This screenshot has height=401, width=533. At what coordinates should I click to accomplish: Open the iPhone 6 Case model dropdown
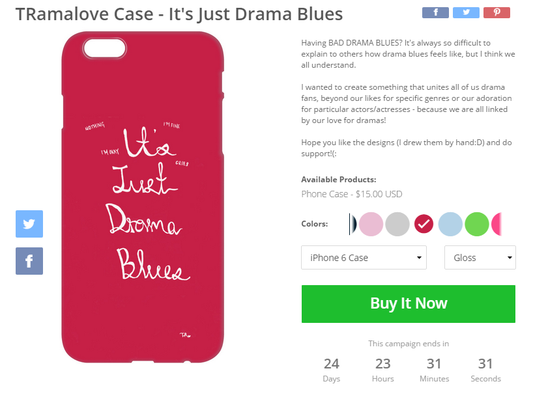[364, 257]
